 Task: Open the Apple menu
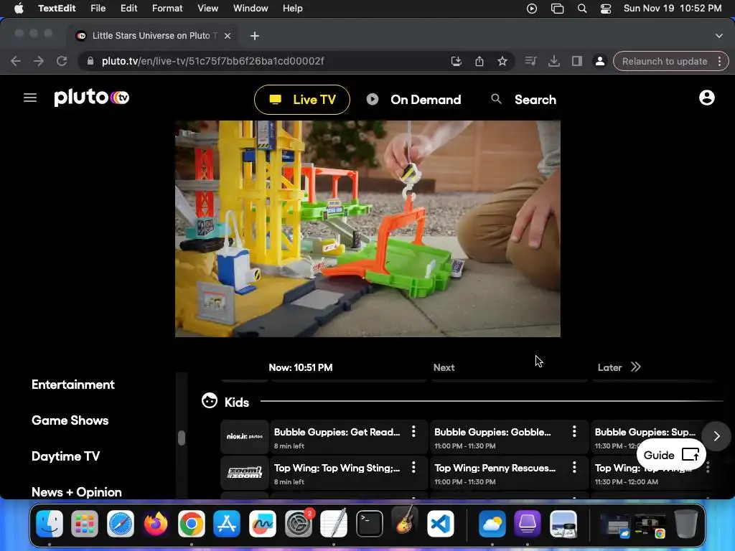19,8
